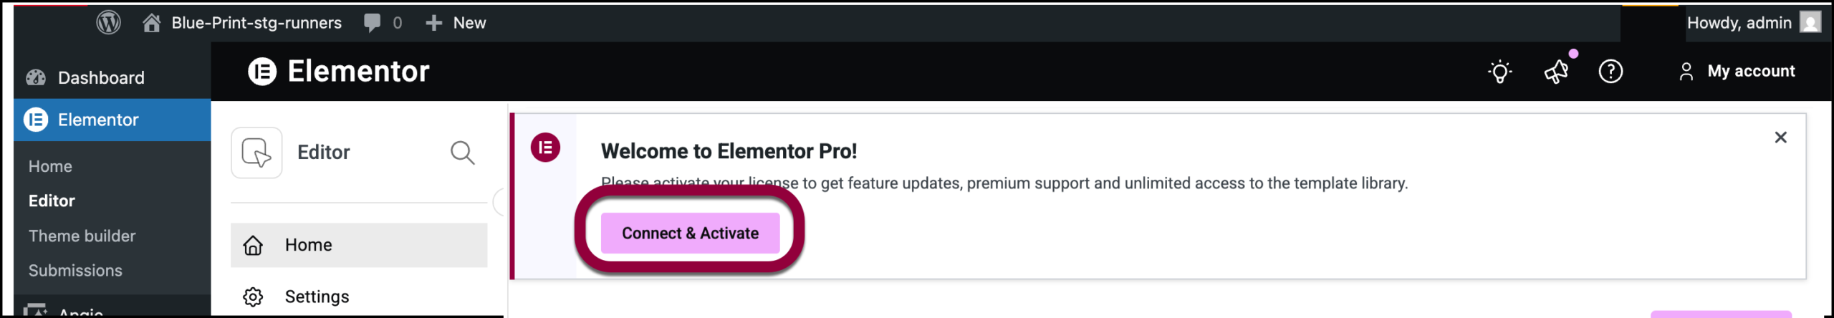1834x318 pixels.
Task: Open My account in Elementor header
Action: pyautogui.click(x=1737, y=72)
